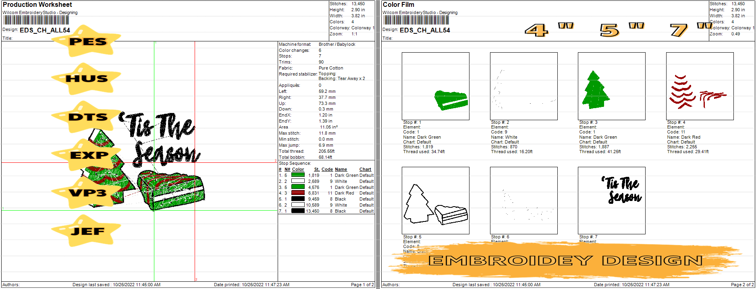
Task: Select the HUS format star badge
Action: [87, 78]
